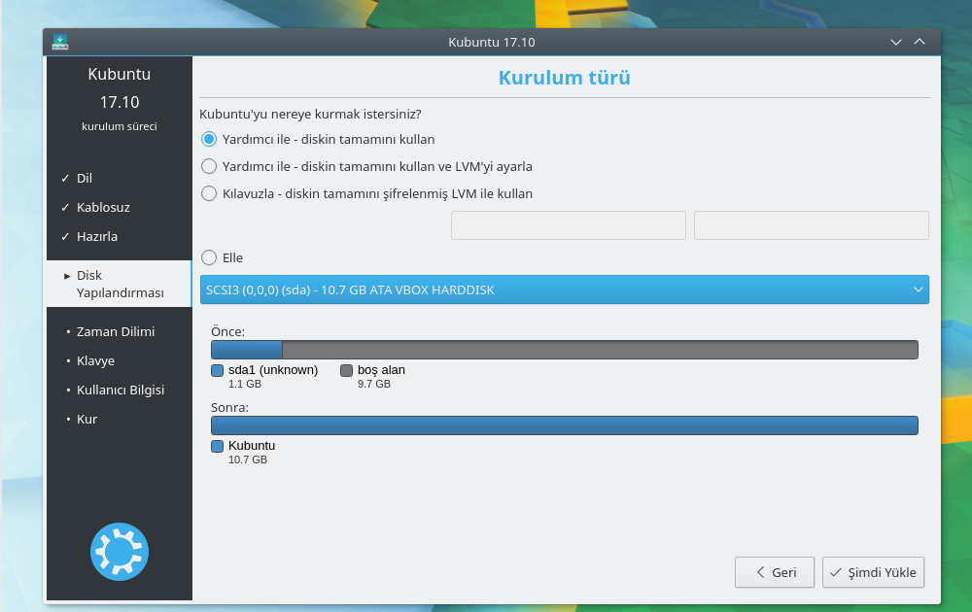Screen dimensions: 972x612
Task: Open the SCSI3 sda disk dropdown
Action: point(564,289)
